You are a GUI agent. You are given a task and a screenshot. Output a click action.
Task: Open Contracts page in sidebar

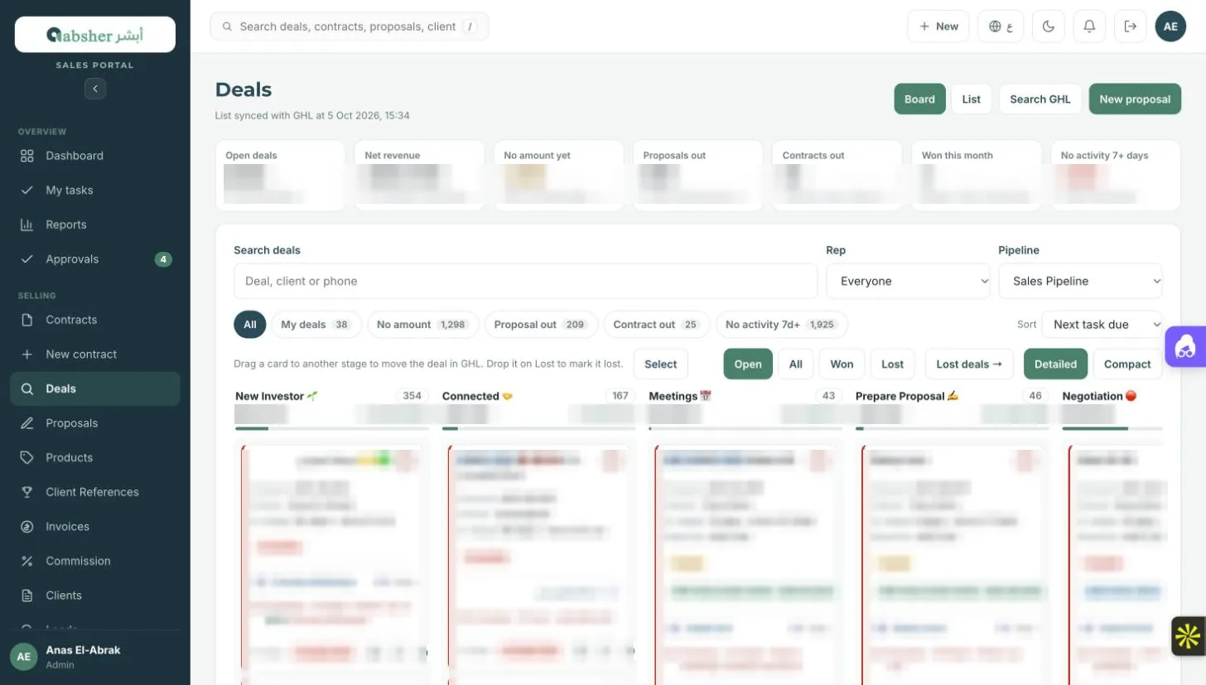pyautogui.click(x=94, y=320)
